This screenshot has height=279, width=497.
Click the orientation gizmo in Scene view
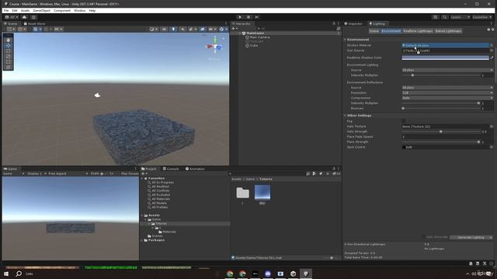click(x=215, y=46)
